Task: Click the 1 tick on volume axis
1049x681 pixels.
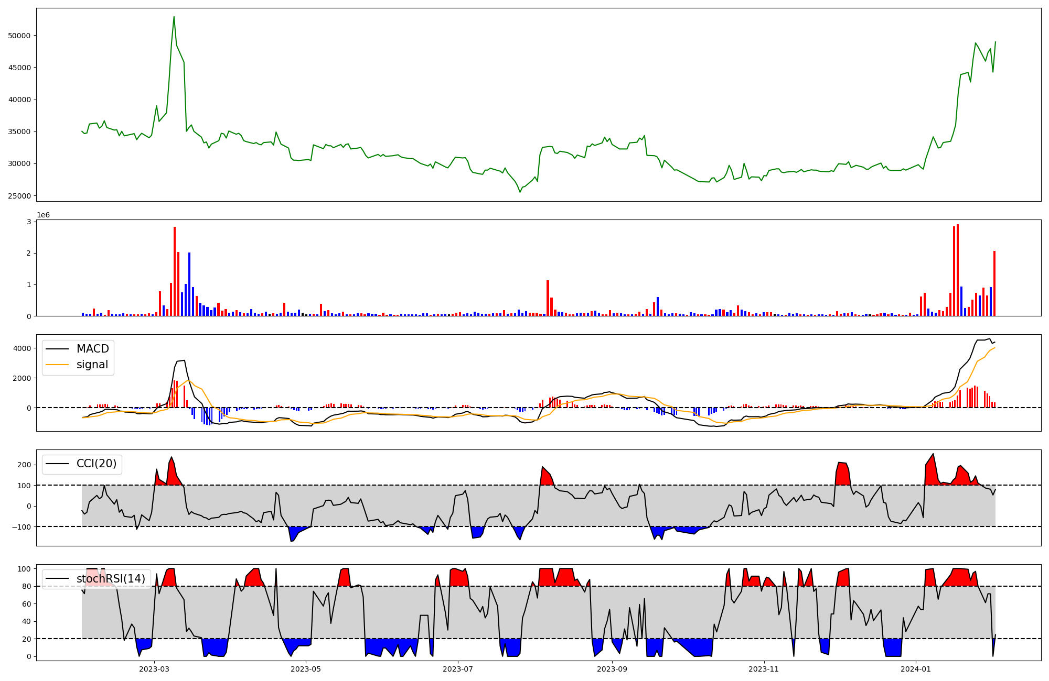Action: (x=29, y=284)
